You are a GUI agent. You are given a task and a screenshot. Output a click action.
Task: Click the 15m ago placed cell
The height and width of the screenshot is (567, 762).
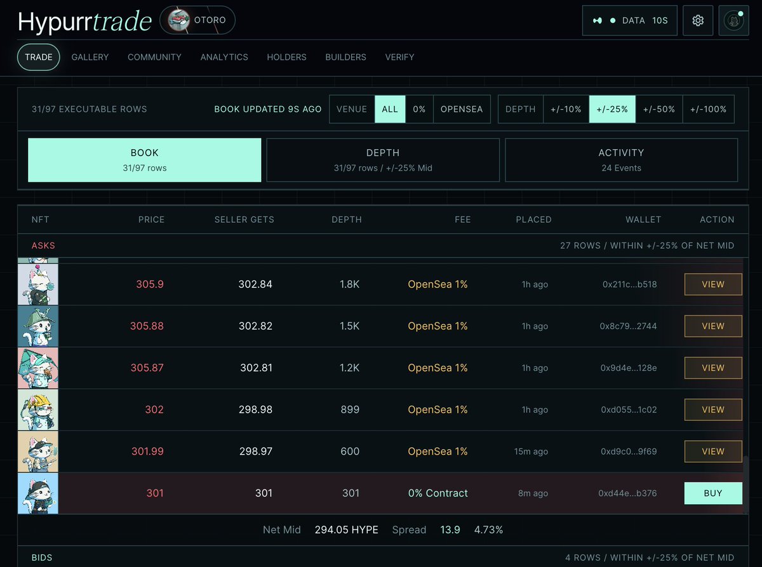tap(531, 451)
